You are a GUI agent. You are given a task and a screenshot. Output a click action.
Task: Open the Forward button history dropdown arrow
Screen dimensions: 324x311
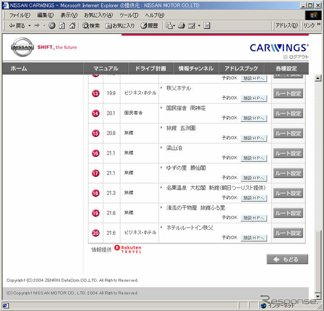(x=44, y=26)
